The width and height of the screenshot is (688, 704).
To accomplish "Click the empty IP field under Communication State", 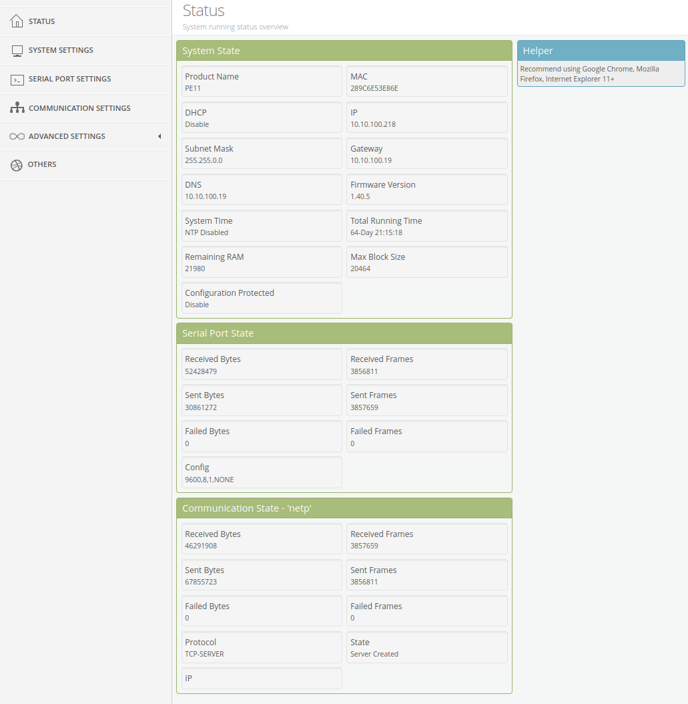I will click(x=261, y=678).
